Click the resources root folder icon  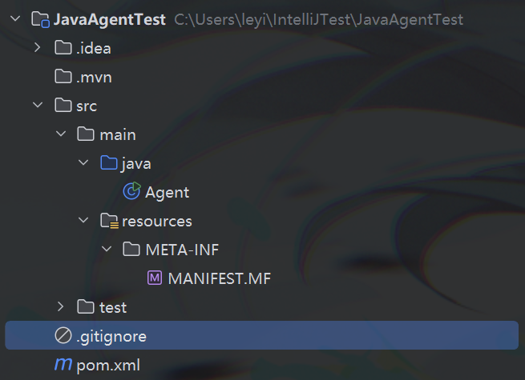click(108, 221)
